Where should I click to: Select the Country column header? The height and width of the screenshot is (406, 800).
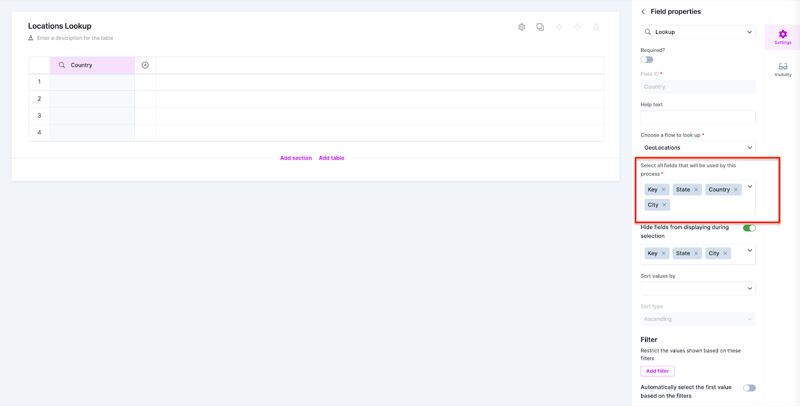92,65
